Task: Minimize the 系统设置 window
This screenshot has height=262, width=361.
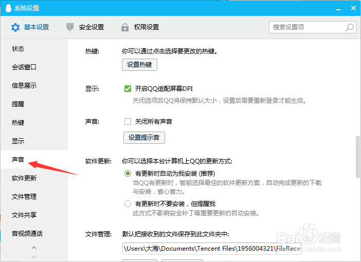Action: coord(338,9)
